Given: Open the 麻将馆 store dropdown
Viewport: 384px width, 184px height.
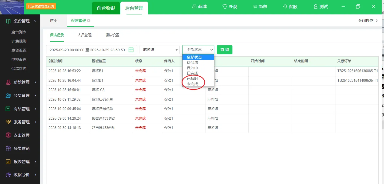Looking at the screenshot, I should tap(160, 50).
